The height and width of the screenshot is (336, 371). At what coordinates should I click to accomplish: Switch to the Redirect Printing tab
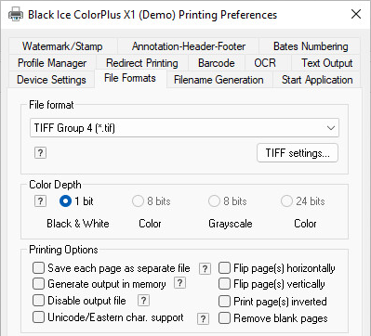142,63
